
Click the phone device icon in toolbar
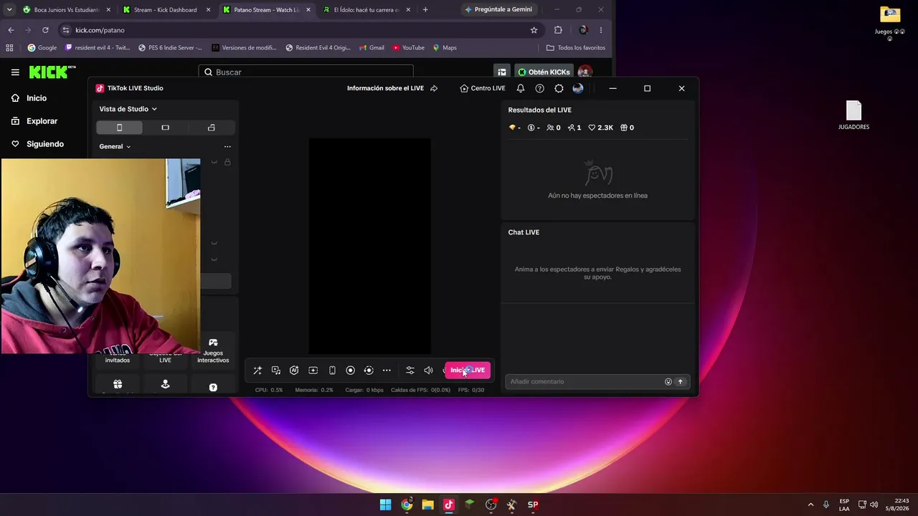332,371
